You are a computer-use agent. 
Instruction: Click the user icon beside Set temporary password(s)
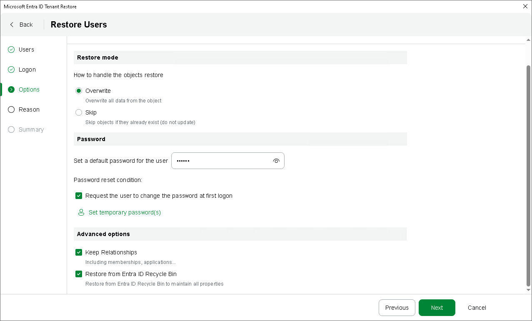coord(81,212)
